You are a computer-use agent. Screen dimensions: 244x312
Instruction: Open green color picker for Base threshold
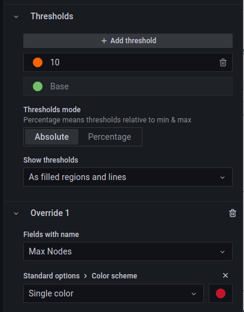(38, 86)
